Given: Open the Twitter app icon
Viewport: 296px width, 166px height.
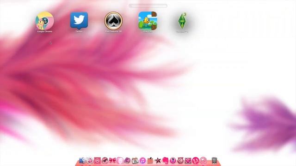Looking at the screenshot, I should (79, 20).
